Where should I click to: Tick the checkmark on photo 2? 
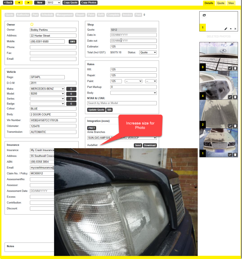230,126
